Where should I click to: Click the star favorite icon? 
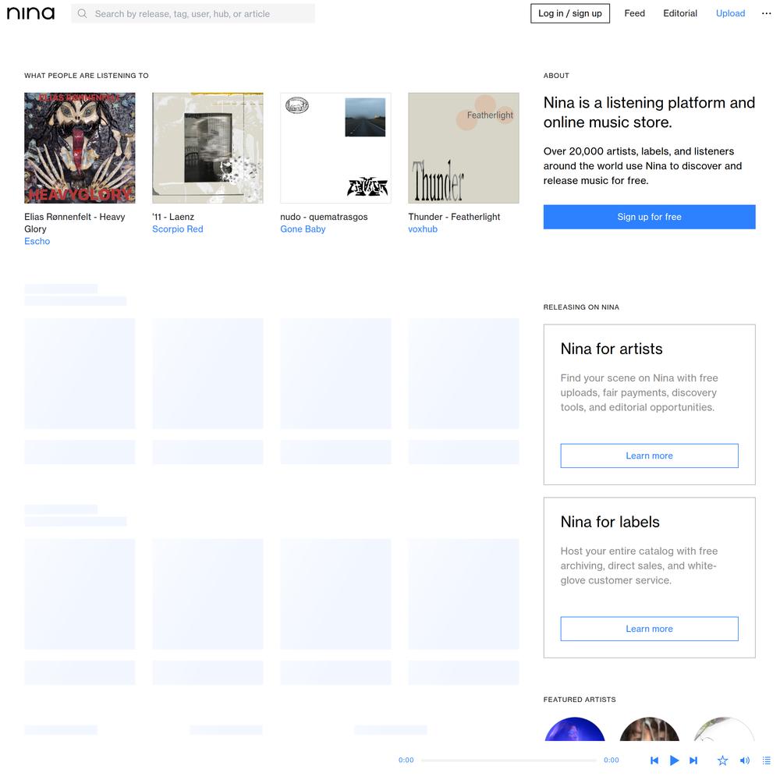722,760
